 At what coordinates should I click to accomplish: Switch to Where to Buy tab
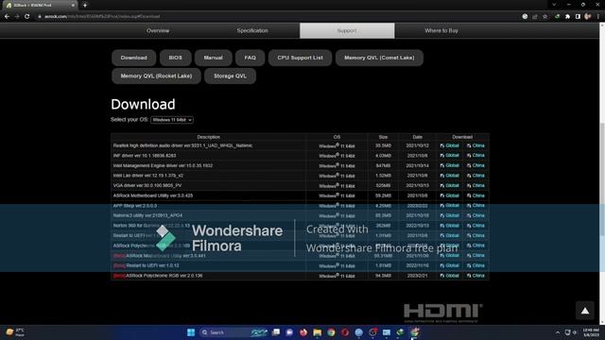441,30
